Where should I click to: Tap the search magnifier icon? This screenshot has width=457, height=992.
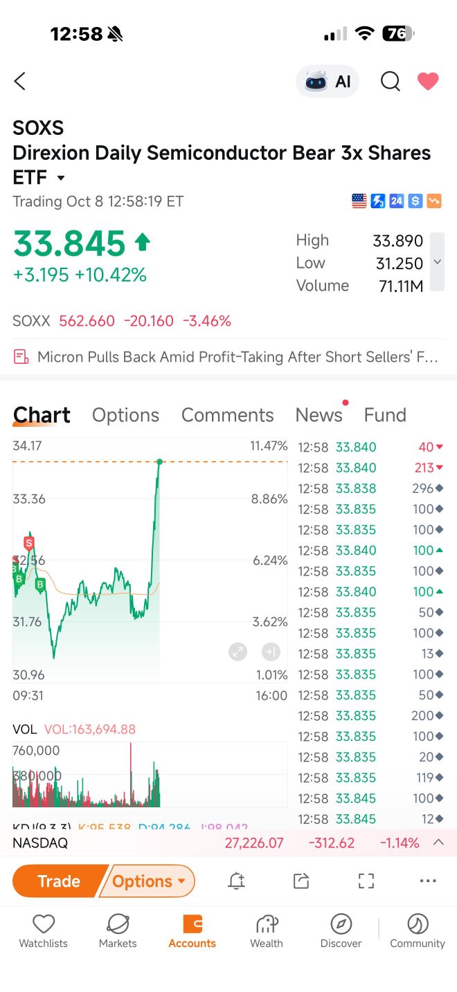tap(391, 82)
